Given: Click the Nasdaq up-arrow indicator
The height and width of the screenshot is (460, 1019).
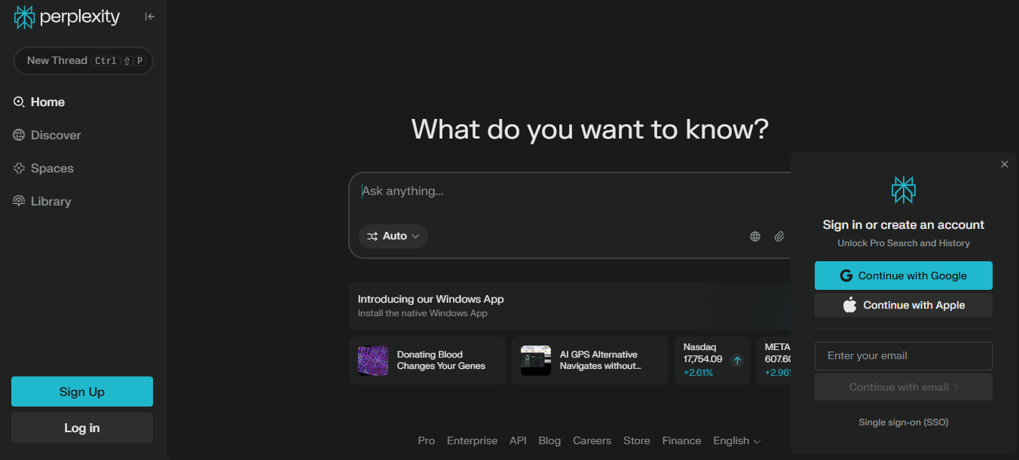Looking at the screenshot, I should 737,361.
